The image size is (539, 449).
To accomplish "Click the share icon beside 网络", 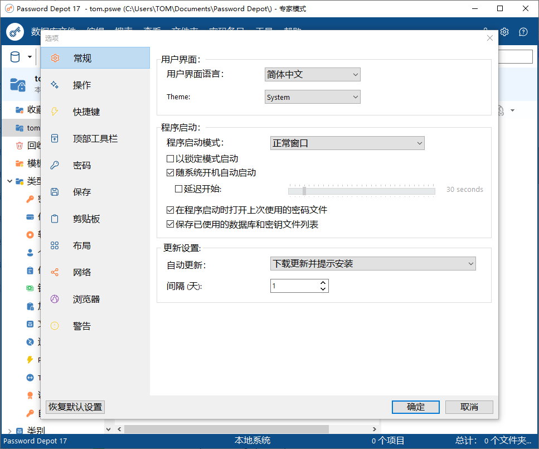I will click(55, 272).
